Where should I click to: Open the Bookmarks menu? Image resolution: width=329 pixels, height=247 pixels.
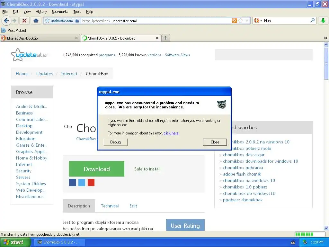pyautogui.click(x=60, y=12)
